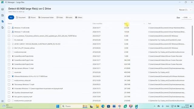The image size is (194, 109).
Task: Show hidden tray icons chevron
Action: tap(155, 106)
